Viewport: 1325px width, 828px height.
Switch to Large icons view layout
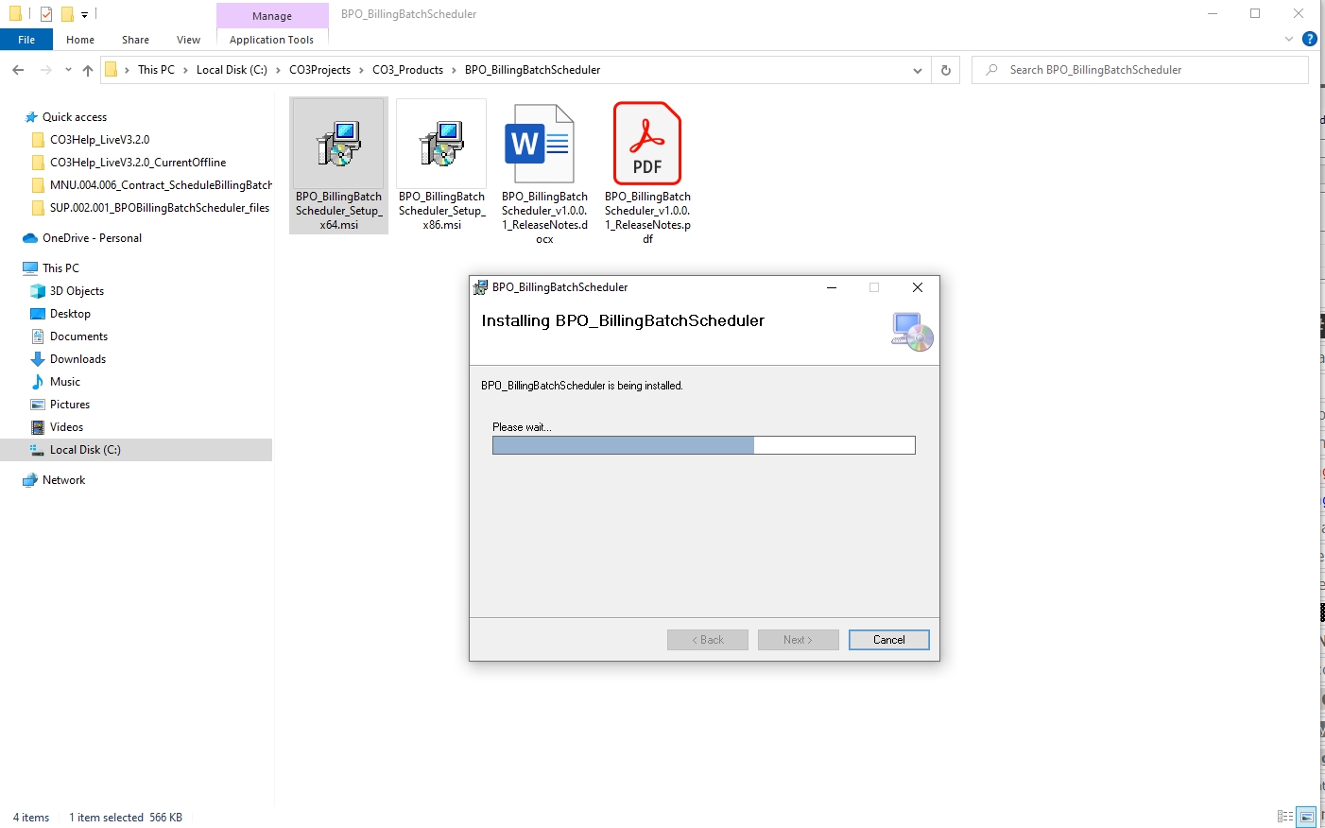click(x=1307, y=817)
